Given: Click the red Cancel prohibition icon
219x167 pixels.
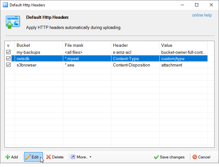Looking at the screenshot, I should (194, 157).
